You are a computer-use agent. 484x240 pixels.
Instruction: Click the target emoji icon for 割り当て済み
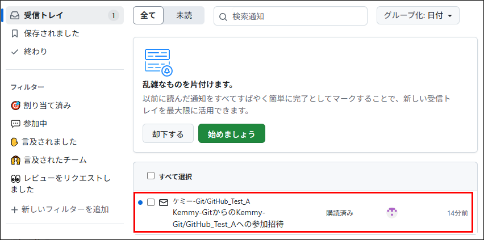point(15,106)
